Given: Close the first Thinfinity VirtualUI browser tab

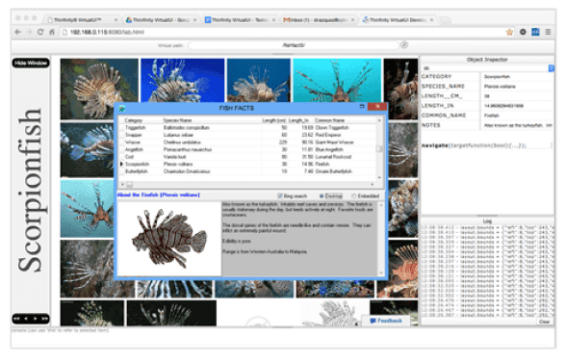Looking at the screenshot, I should 116,20.
